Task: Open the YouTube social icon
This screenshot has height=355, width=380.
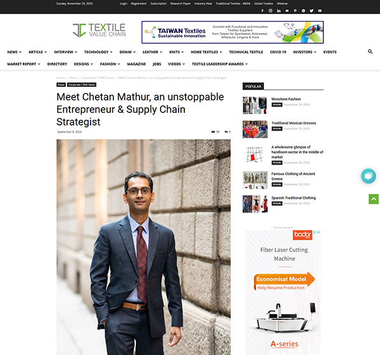Action: [320, 11]
